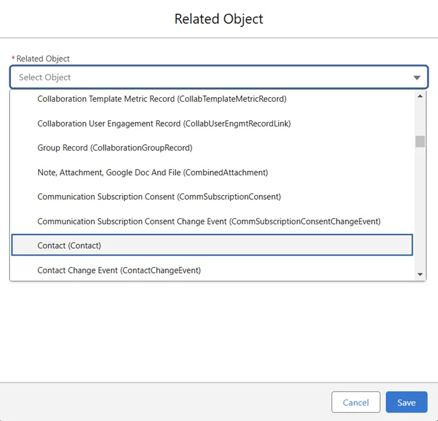Screen dimensions: 438x421
Task: Select Group Record (CollaborationGroupRecord)
Action: point(115,148)
